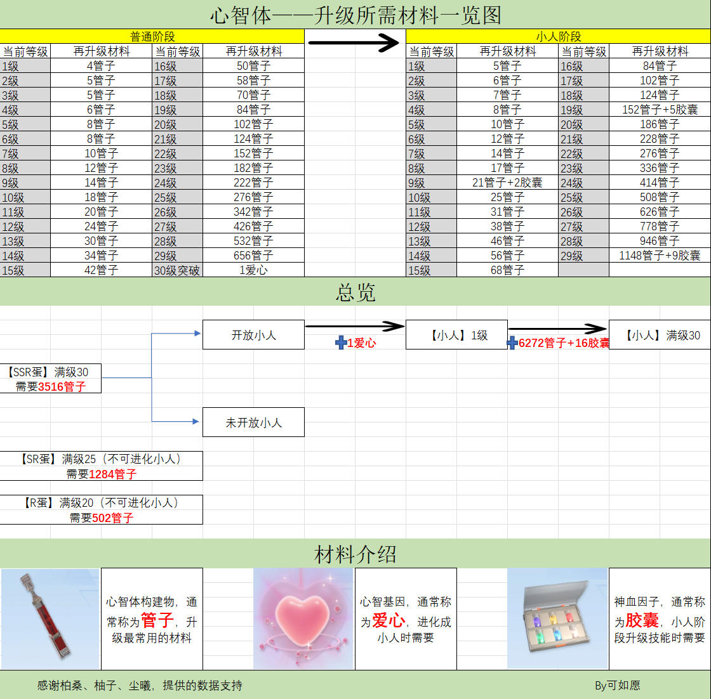Select the yellow 小人阶段 header
This screenshot has width=711, height=699.
coord(558,36)
